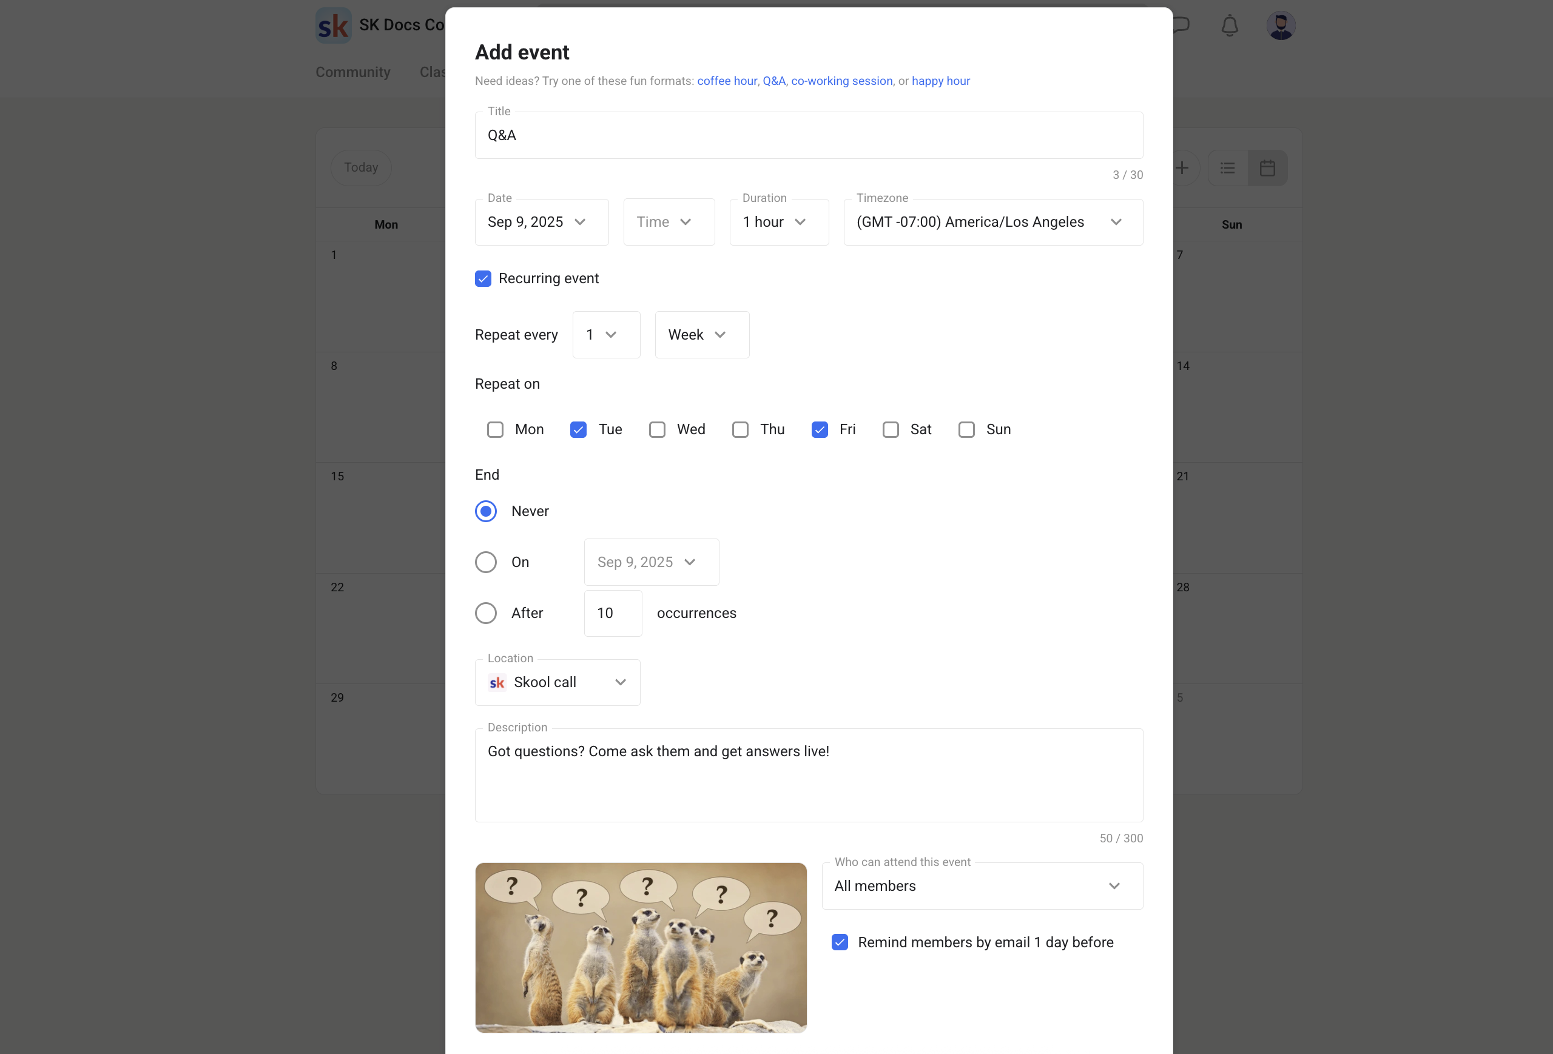
Task: Open the end-on date dropdown
Action: click(652, 562)
